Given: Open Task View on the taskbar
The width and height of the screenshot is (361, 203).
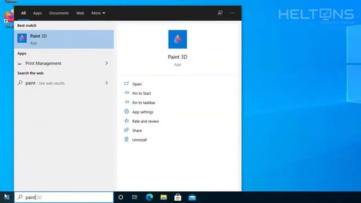Looking at the screenshot, I should [135, 197].
